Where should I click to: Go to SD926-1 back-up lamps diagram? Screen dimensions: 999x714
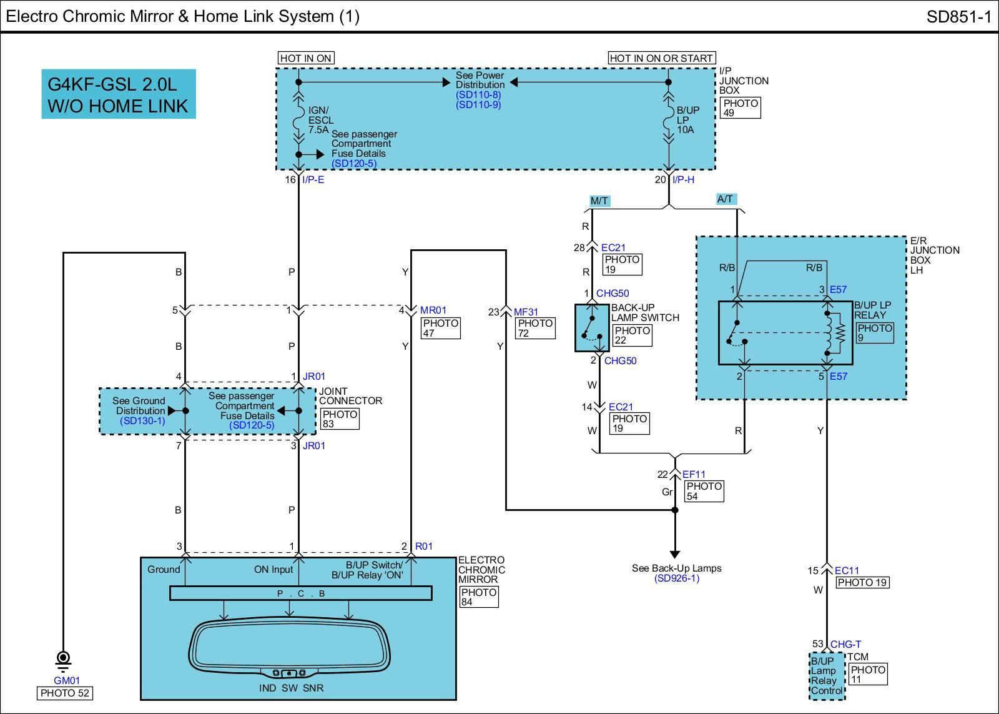tap(677, 578)
